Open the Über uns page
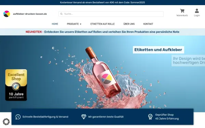 (129, 24)
